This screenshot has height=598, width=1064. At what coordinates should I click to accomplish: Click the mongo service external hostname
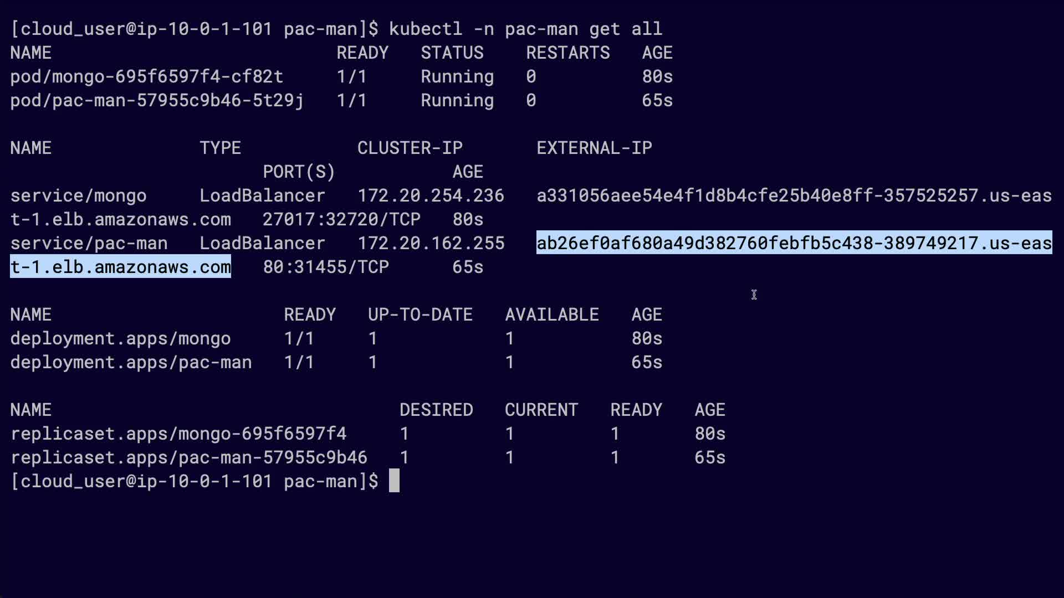pos(794,195)
